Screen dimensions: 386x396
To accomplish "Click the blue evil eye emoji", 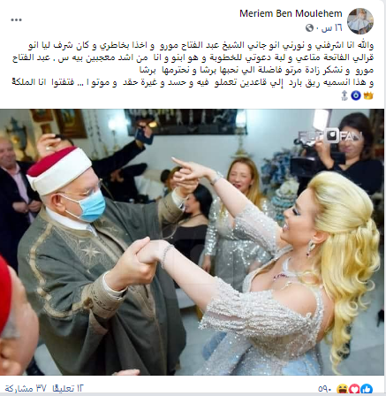I will (356, 95).
